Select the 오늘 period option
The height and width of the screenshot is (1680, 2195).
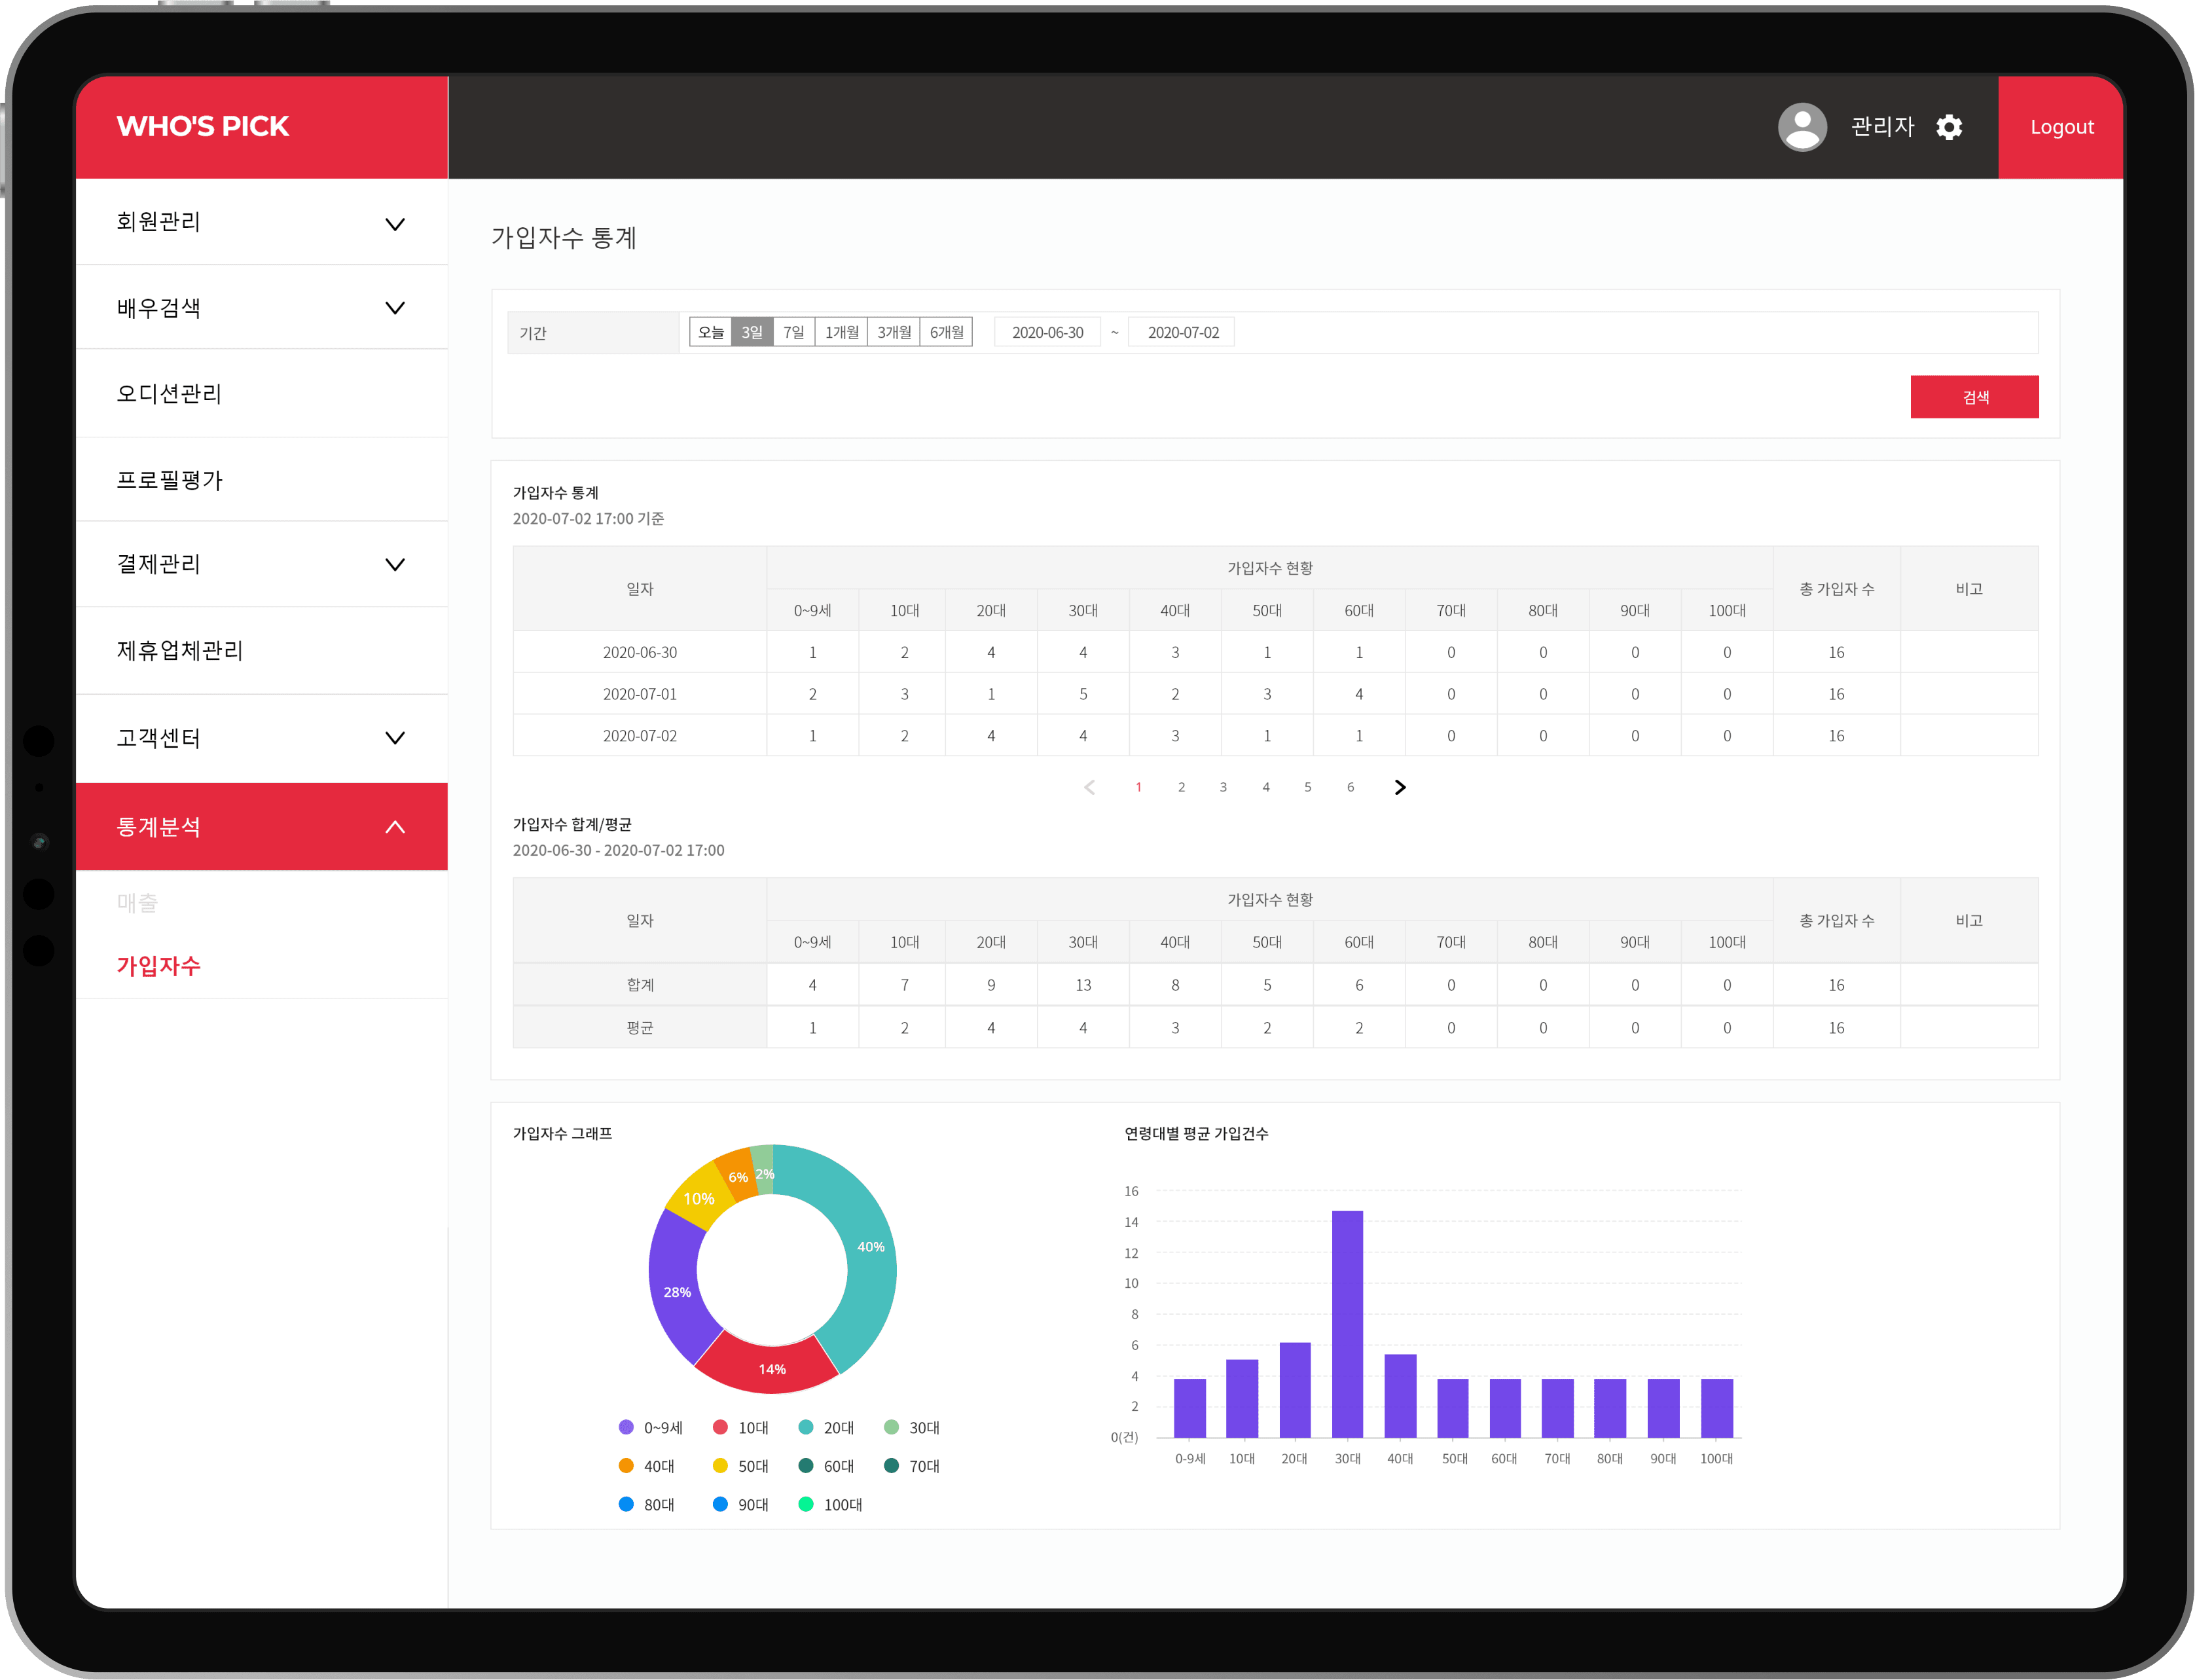[x=711, y=332]
